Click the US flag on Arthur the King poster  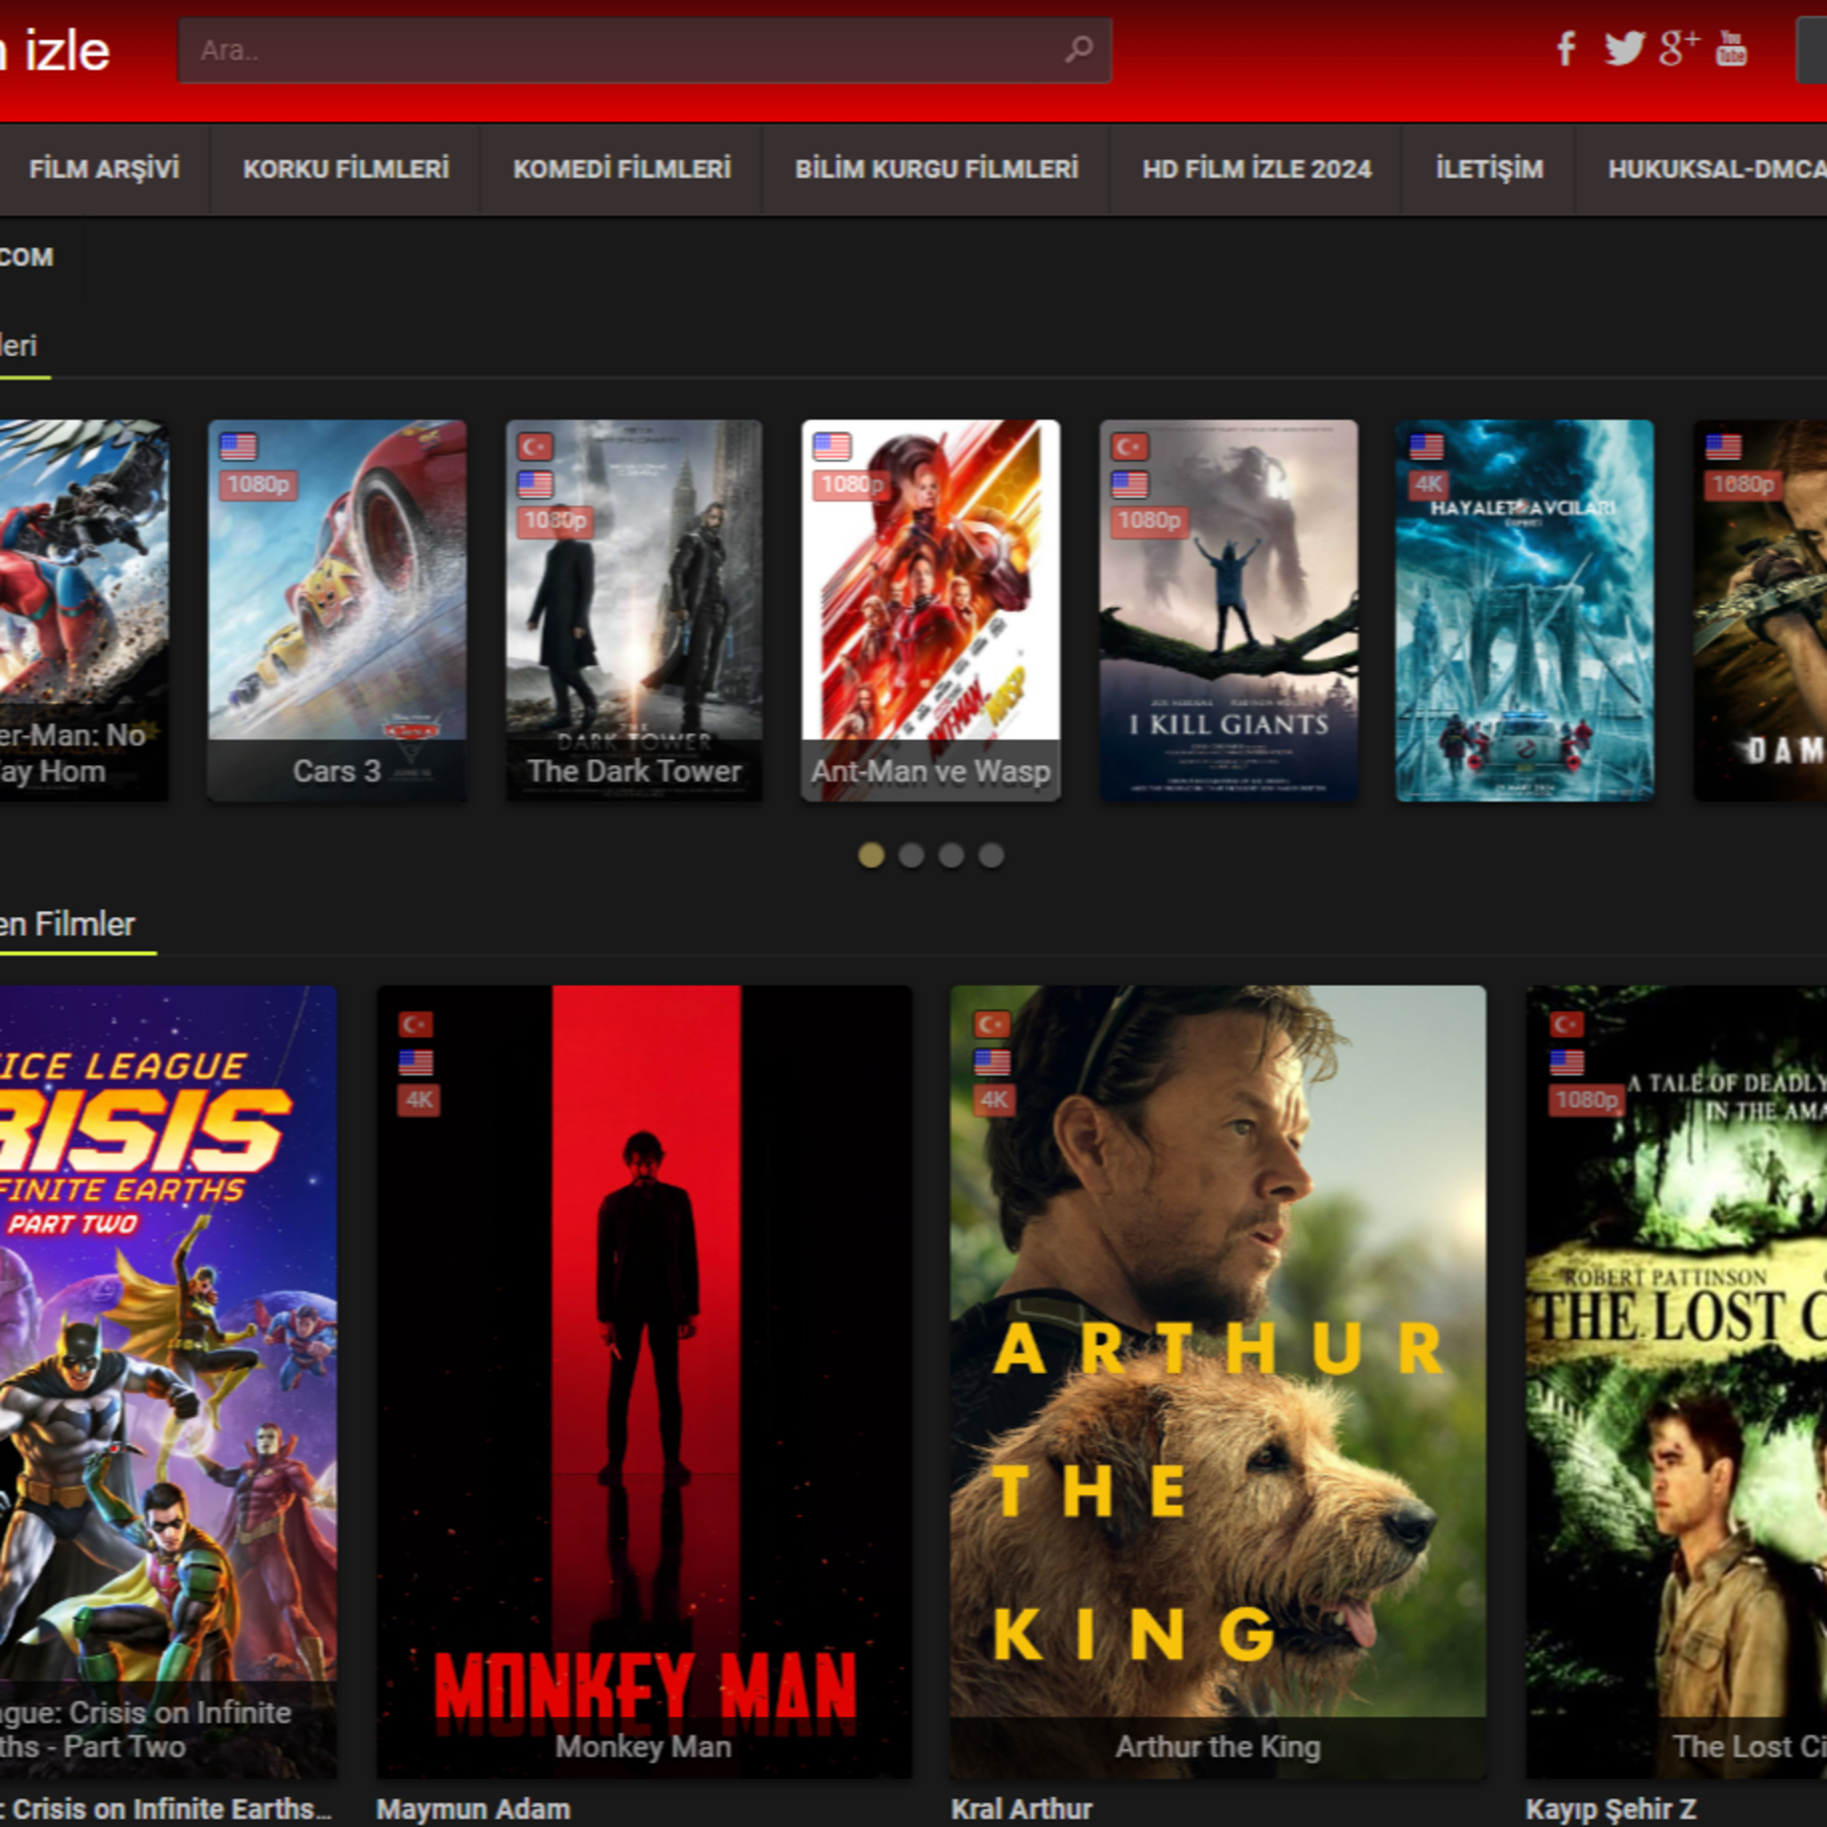coord(992,1062)
